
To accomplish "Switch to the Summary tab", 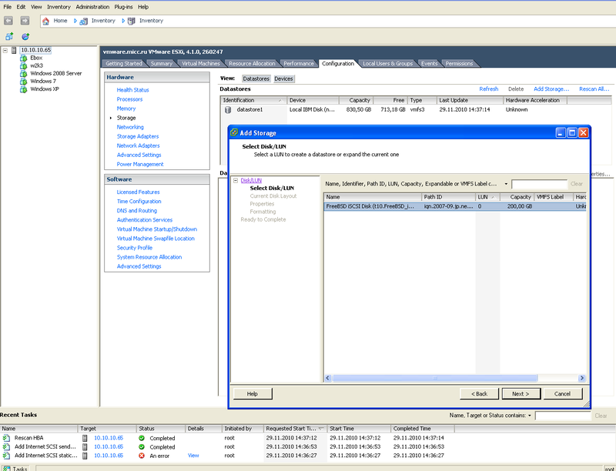I will click(162, 64).
